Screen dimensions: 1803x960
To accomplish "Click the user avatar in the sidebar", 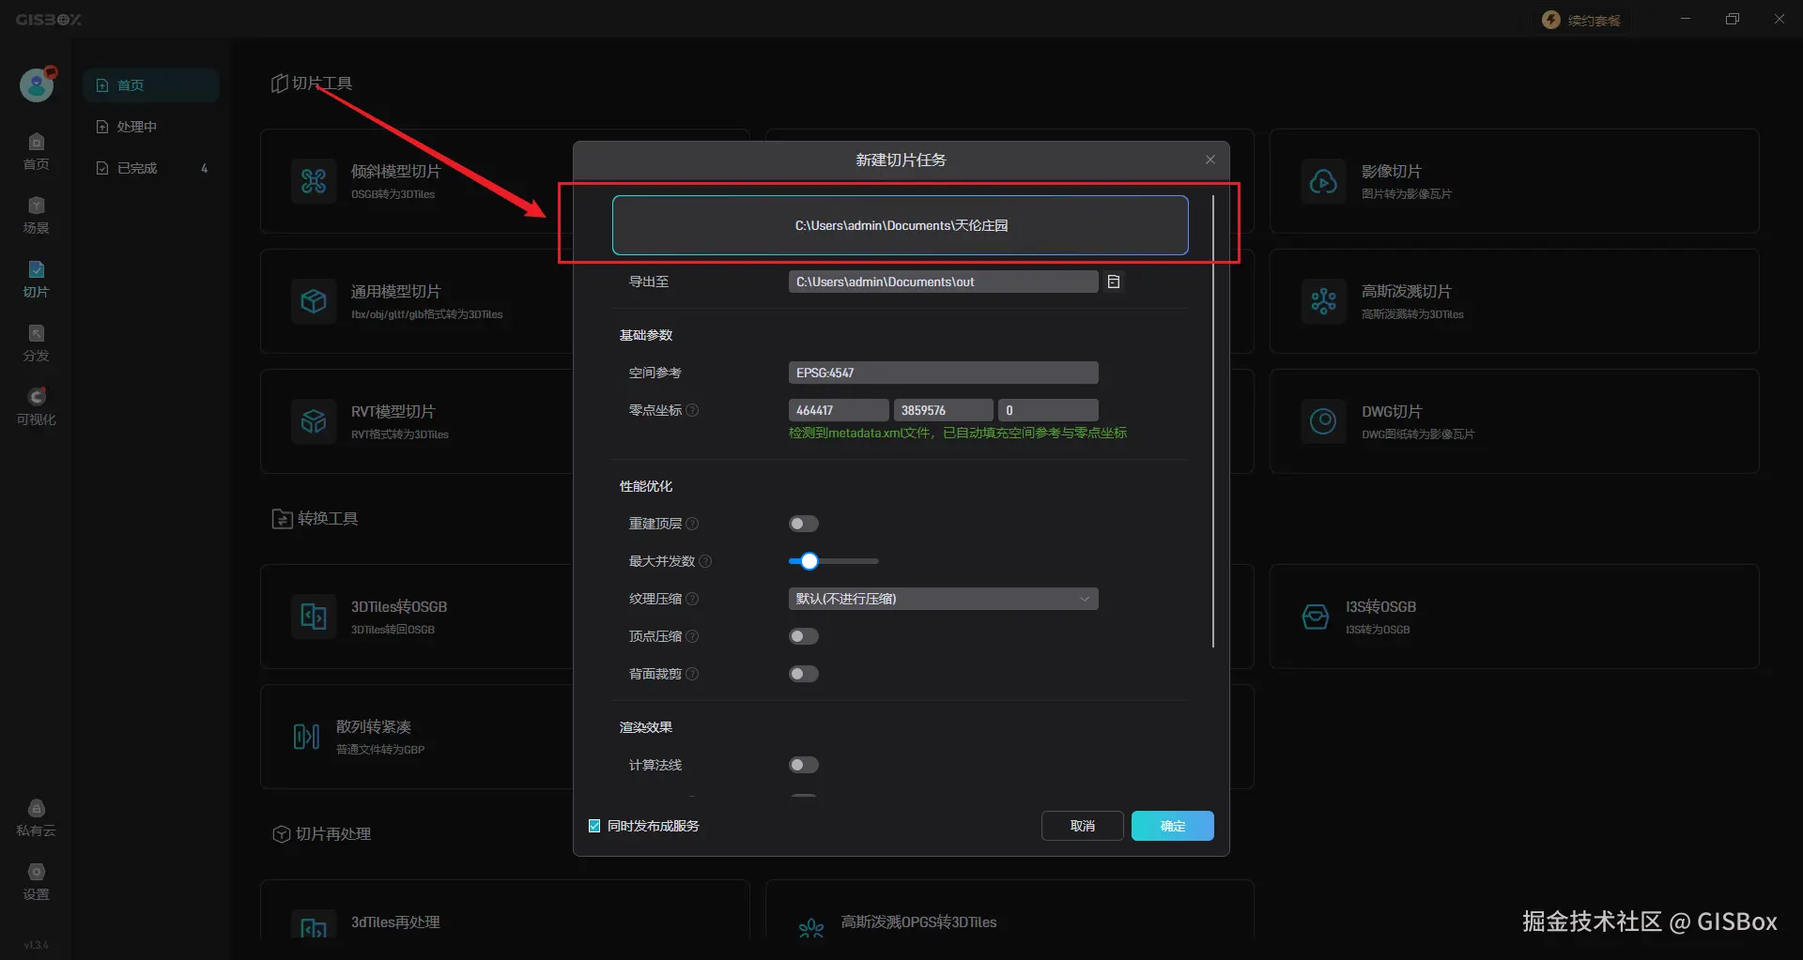I will pos(37,84).
